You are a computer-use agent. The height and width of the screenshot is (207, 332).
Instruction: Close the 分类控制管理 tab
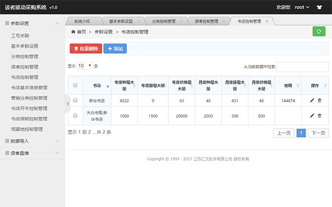pyautogui.click(x=181, y=21)
